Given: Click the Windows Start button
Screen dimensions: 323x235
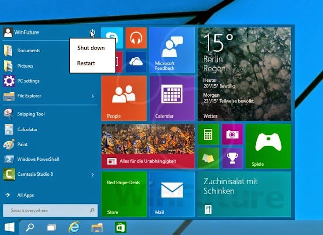Looking at the screenshot, I should point(9,227).
